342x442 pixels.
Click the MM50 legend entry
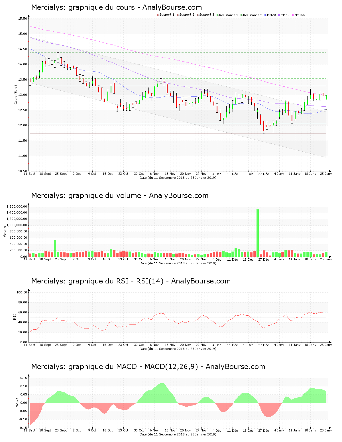pyautogui.click(x=284, y=15)
